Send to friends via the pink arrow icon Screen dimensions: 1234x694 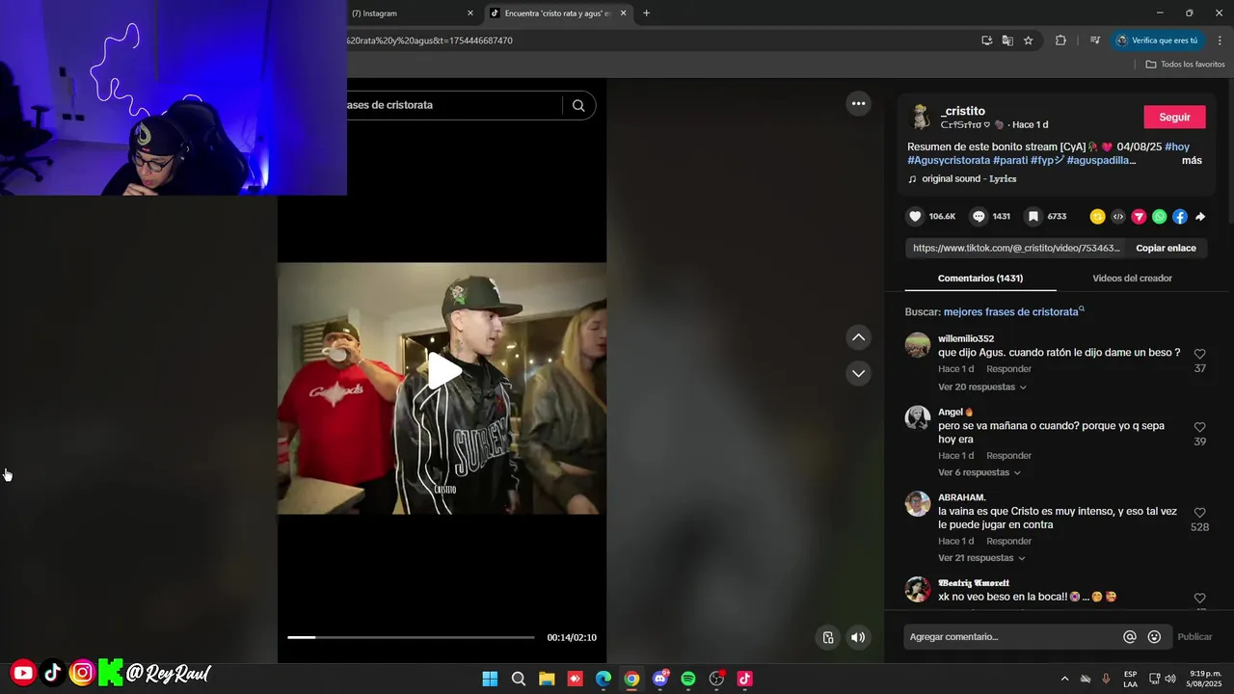tap(1139, 217)
